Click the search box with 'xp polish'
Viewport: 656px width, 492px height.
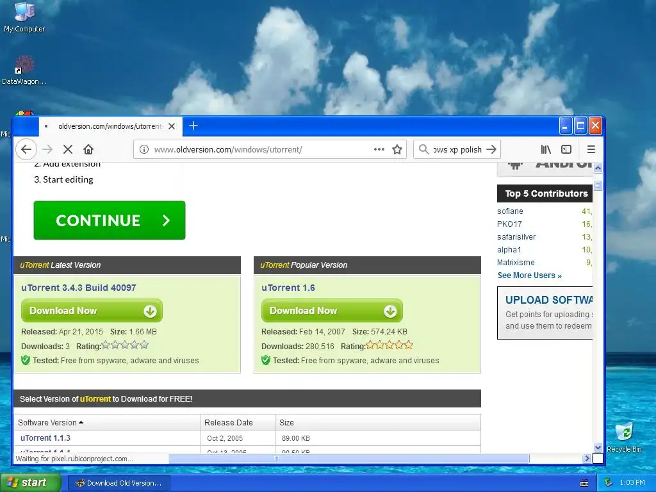click(457, 149)
